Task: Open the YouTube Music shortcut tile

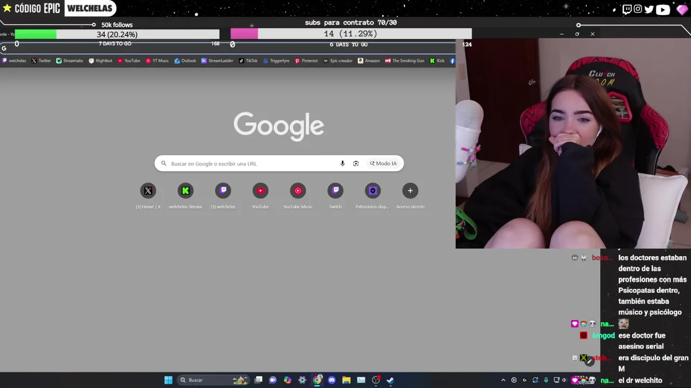Action: click(x=298, y=196)
